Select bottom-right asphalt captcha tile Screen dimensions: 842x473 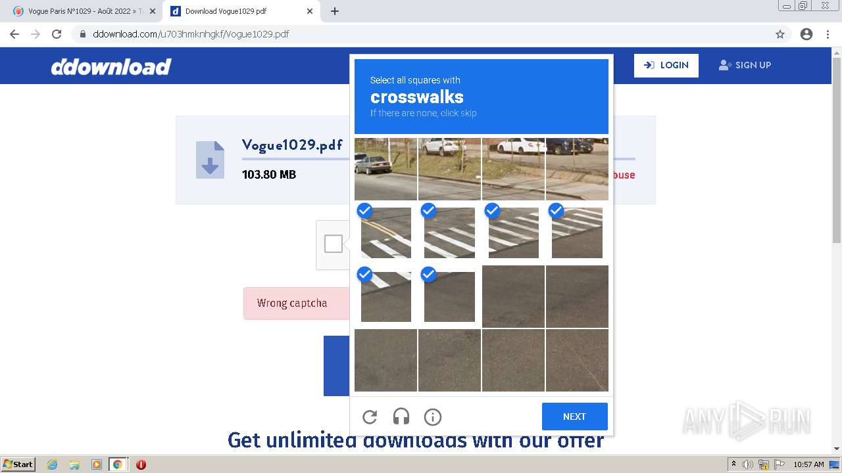click(x=577, y=360)
